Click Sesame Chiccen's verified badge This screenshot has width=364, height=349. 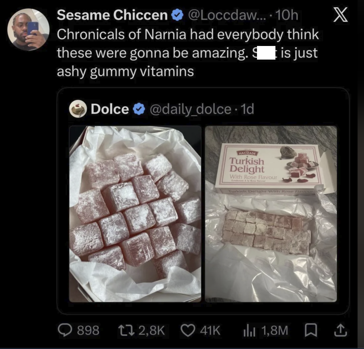(x=177, y=15)
